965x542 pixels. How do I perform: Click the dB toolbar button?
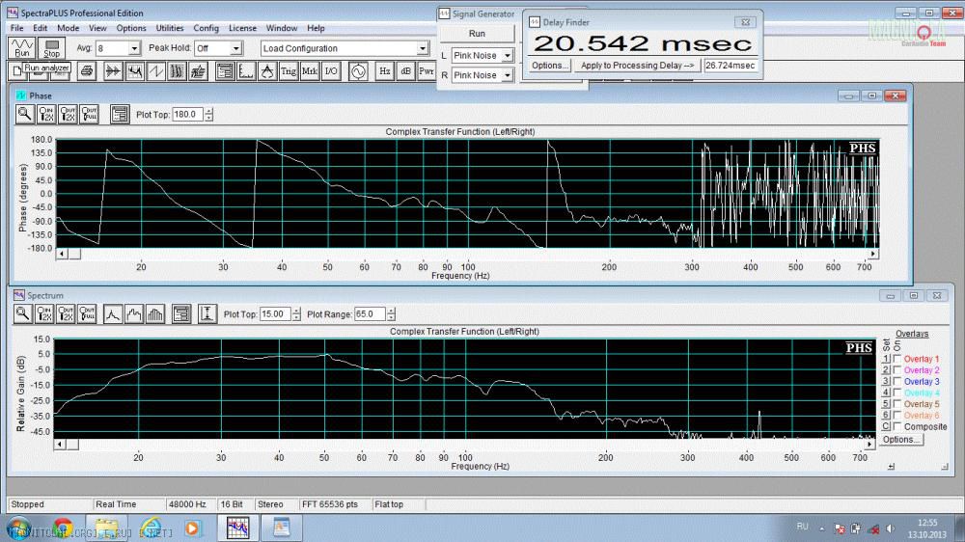pyautogui.click(x=405, y=71)
